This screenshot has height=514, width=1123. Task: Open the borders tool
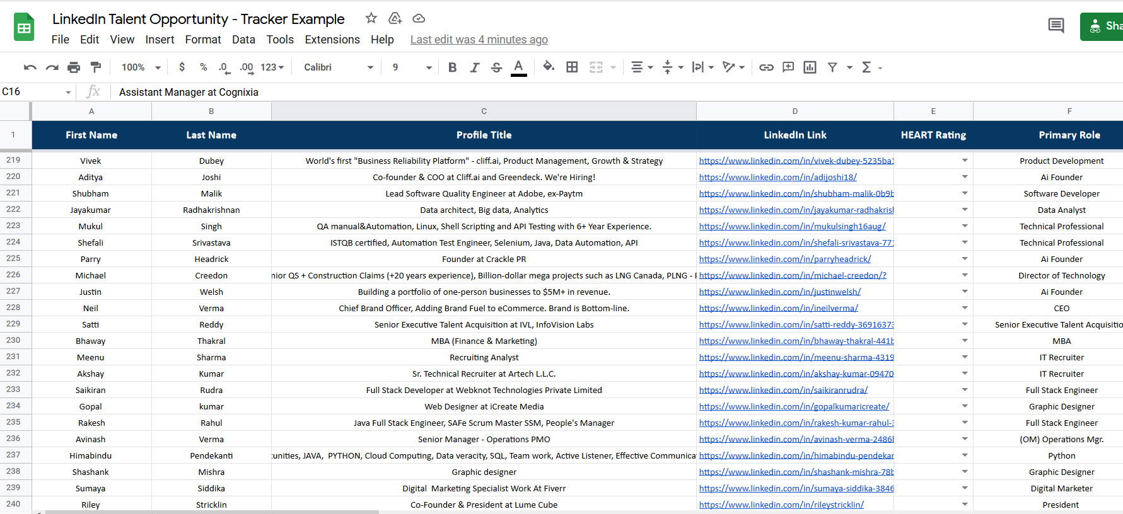(572, 67)
